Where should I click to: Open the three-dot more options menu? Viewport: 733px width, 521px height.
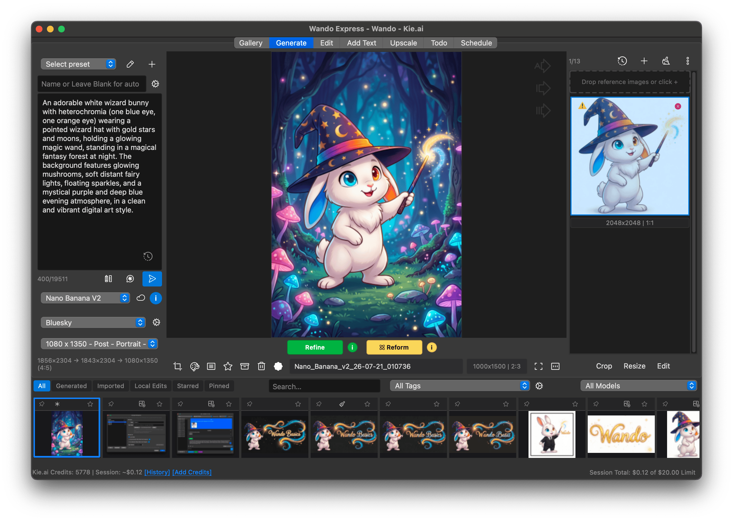pyautogui.click(x=688, y=61)
